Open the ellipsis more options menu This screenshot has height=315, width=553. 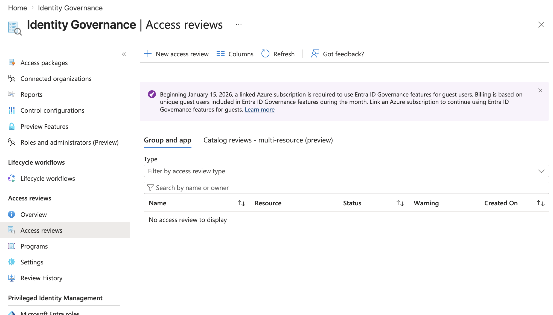click(239, 25)
